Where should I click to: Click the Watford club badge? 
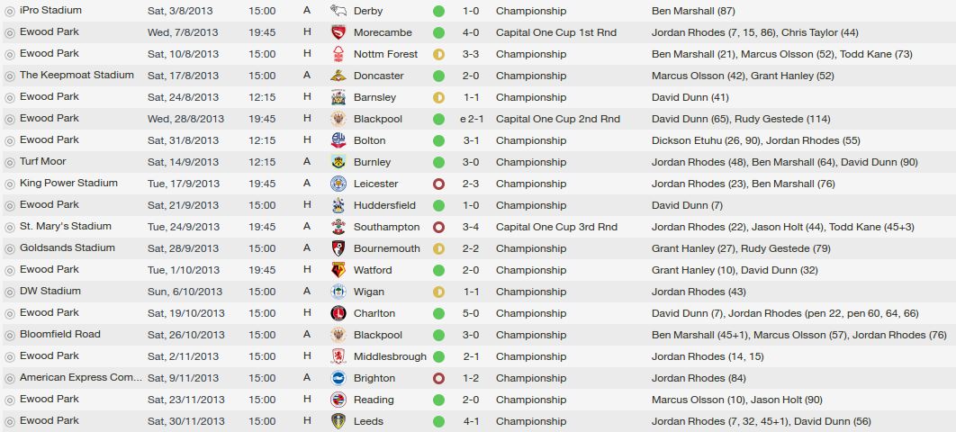pyautogui.click(x=338, y=270)
